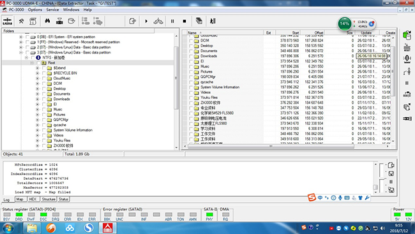415x234 pixels.
Task: Click the black stop button in toolbar
Action: 185,21
